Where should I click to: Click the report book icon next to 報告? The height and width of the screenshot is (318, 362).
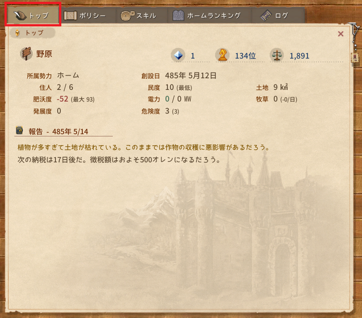pyautogui.click(x=20, y=130)
